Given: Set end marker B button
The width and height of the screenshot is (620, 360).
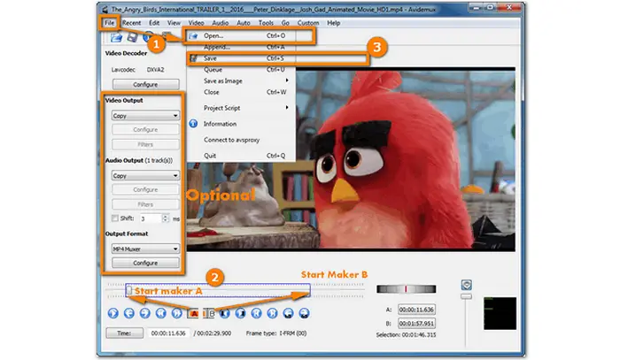Looking at the screenshot, I should (x=210, y=312).
